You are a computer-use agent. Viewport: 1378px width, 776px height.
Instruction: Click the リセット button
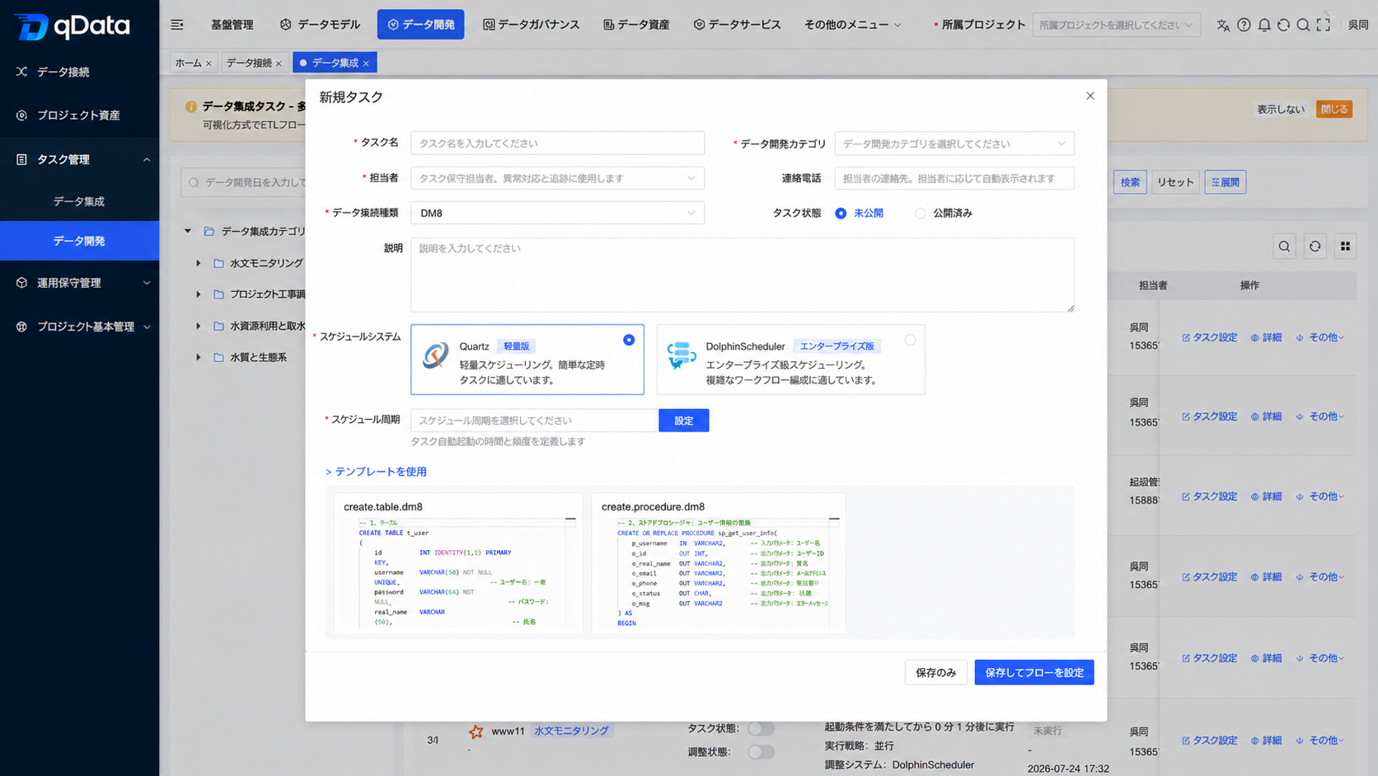click(x=1175, y=182)
